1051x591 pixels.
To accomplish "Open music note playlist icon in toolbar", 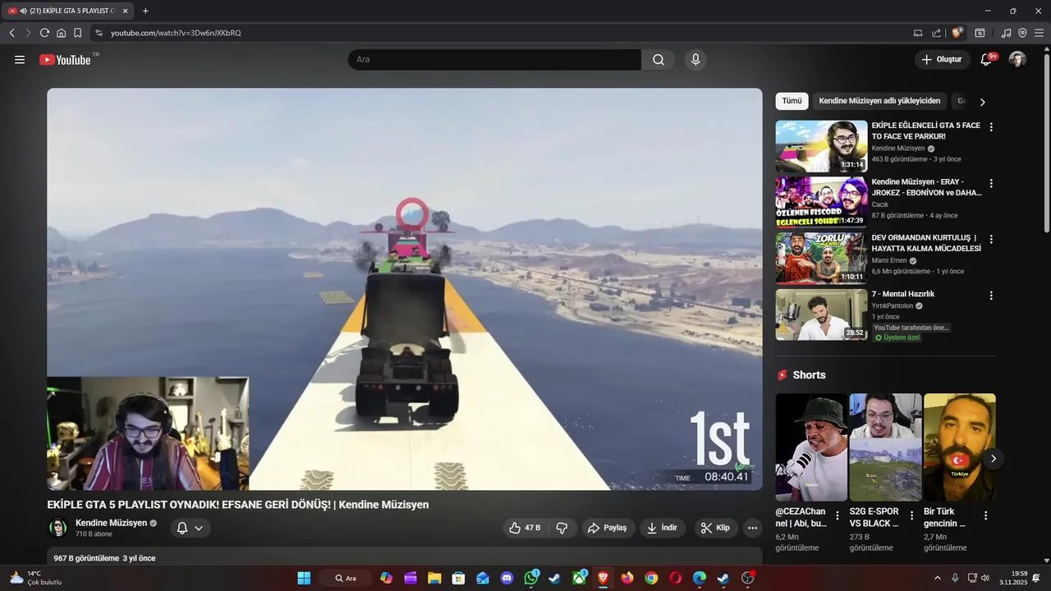I will point(1006,33).
